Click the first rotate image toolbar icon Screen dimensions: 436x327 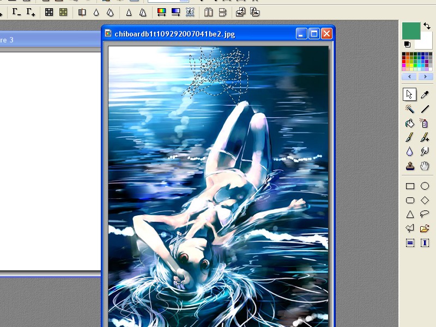(x=241, y=12)
